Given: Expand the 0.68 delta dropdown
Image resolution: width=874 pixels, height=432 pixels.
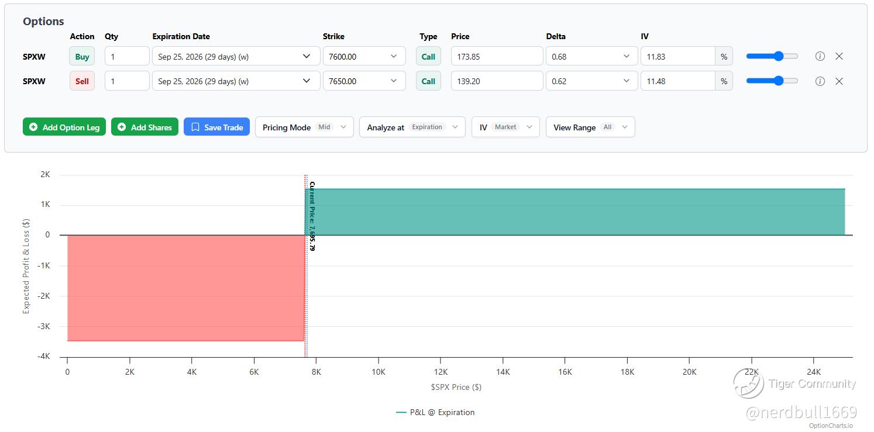Looking at the screenshot, I should click(x=591, y=57).
